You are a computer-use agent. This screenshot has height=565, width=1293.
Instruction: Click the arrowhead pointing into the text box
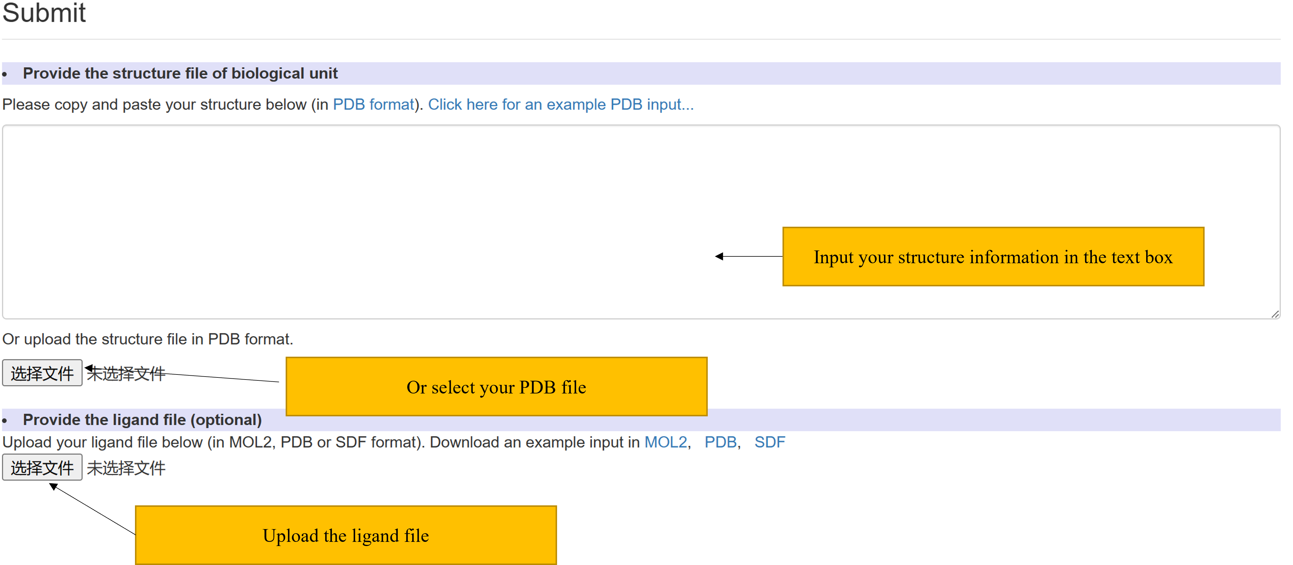(x=719, y=256)
